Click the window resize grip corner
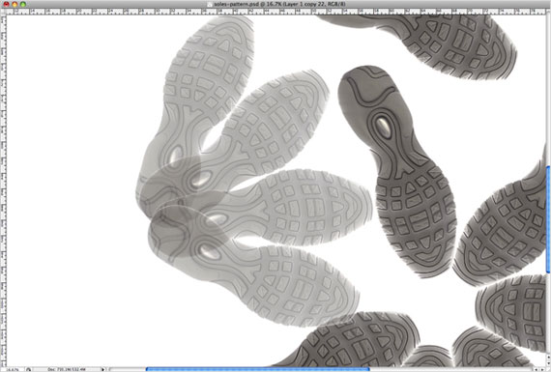Screen dimensions: 551x372 coord(548,369)
